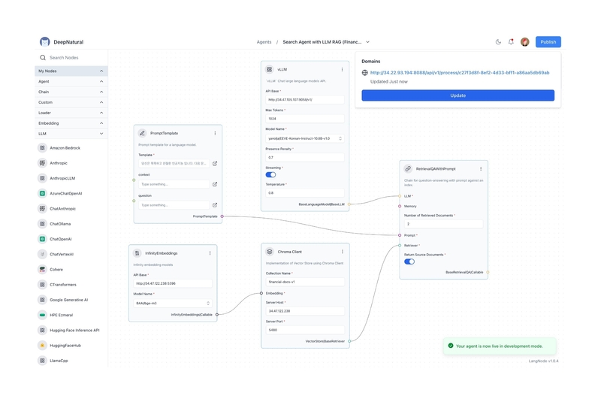Select the HPE Ezmeral node icon

coord(42,315)
